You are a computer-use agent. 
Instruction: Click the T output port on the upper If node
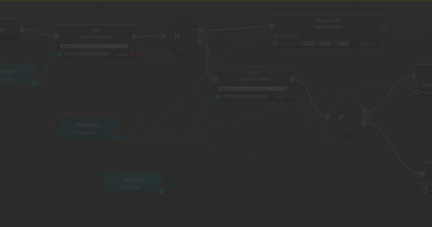pyautogui.click(x=199, y=30)
